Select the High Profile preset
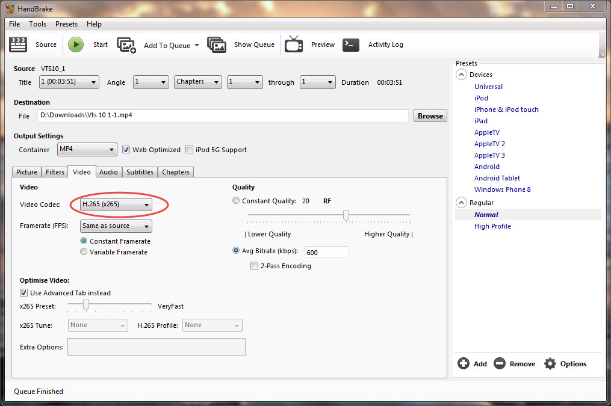The width and height of the screenshot is (611, 406). 492,226
